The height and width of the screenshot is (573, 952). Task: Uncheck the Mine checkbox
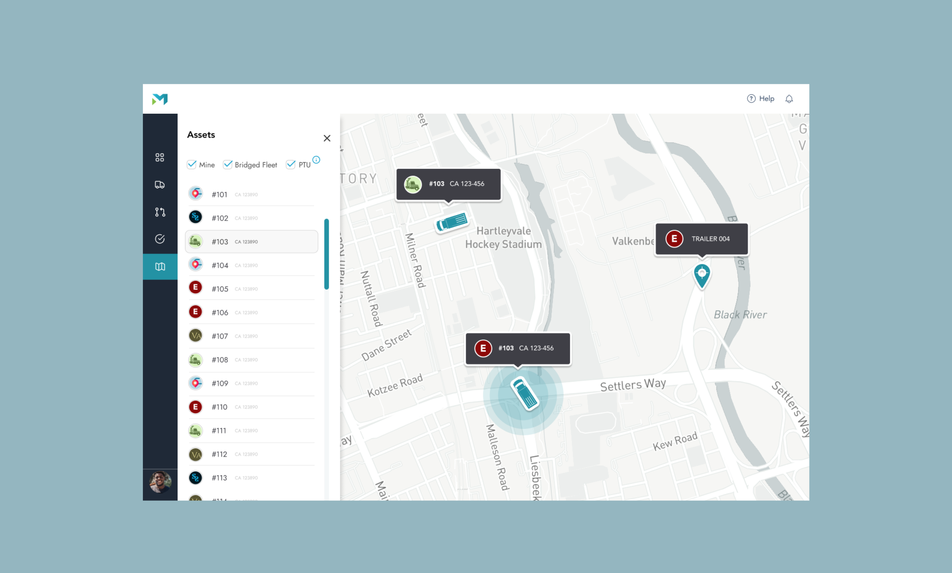[x=191, y=164]
